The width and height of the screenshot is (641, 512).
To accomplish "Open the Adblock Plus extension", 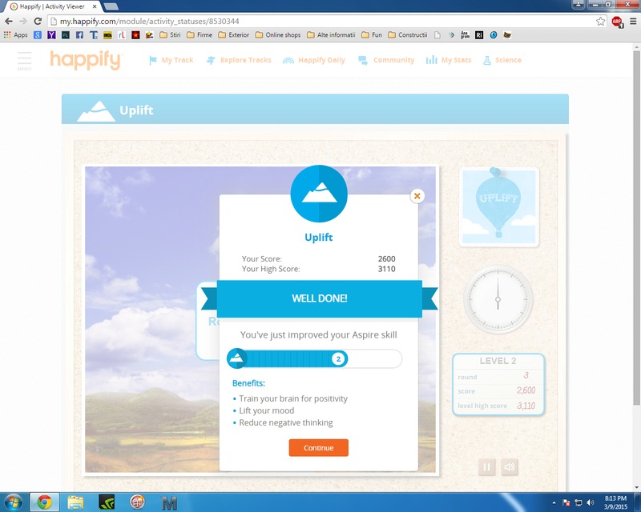I will coord(617,22).
